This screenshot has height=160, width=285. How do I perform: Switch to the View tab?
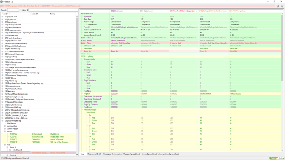pos(82,154)
